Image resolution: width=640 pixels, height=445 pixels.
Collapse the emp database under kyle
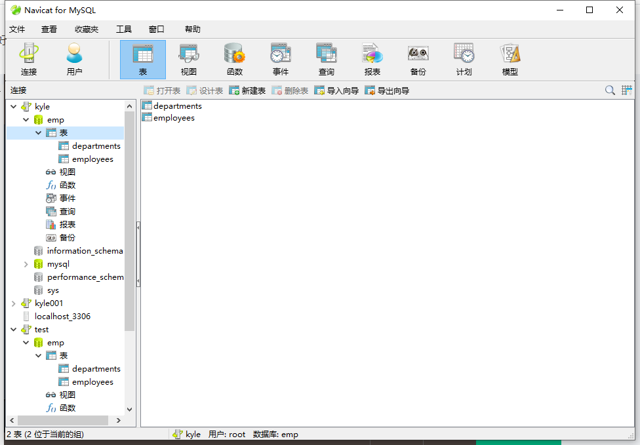[x=26, y=119]
